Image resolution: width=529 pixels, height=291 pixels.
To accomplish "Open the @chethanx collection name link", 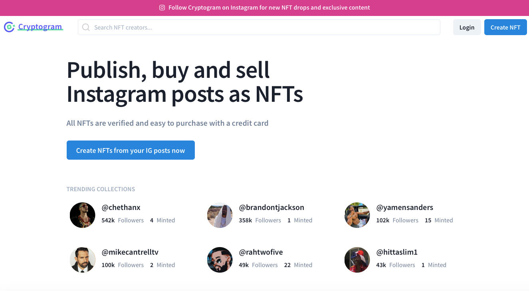I will click(x=121, y=208).
